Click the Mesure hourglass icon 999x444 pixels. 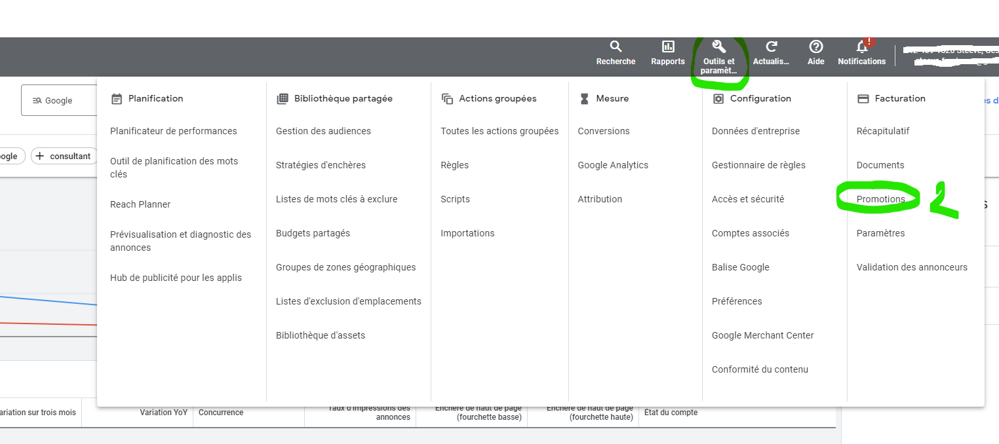[x=584, y=99]
